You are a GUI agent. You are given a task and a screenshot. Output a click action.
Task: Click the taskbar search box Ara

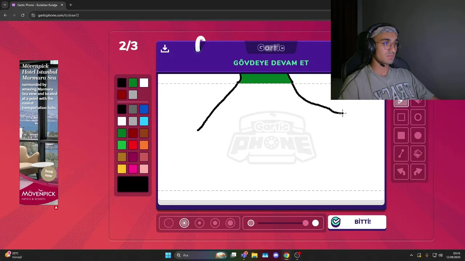[201, 255]
